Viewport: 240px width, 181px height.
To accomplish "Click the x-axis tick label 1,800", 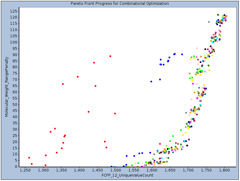I will pos(224,170).
